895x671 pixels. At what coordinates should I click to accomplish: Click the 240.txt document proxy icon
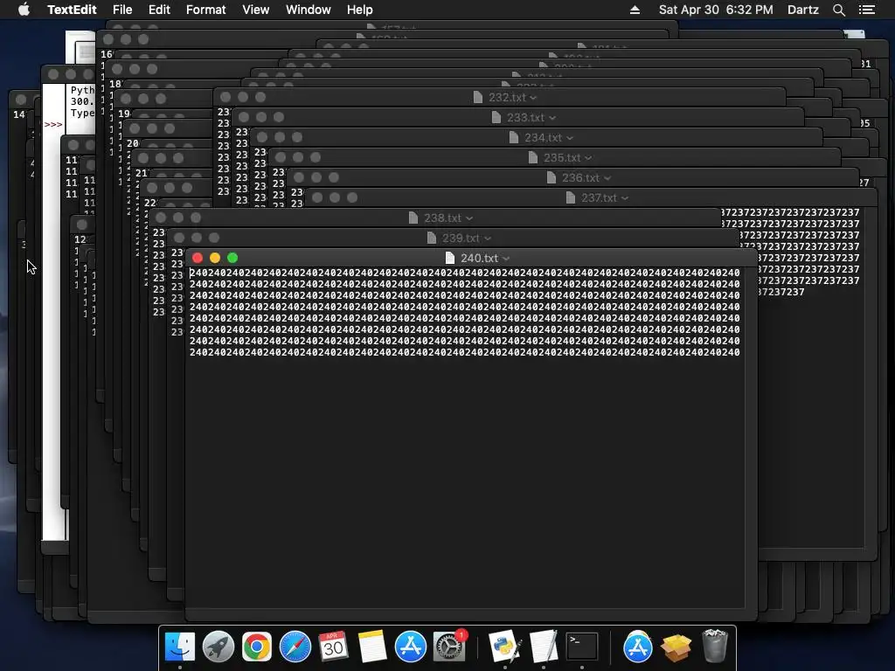(x=450, y=258)
